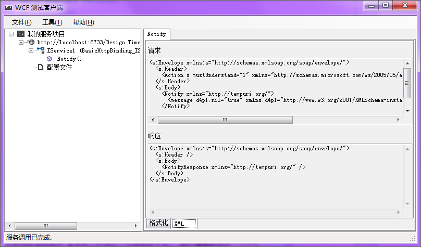Screen dimensions: 421x247
Task: Click the IService1 contract interface icon
Action: coord(41,50)
